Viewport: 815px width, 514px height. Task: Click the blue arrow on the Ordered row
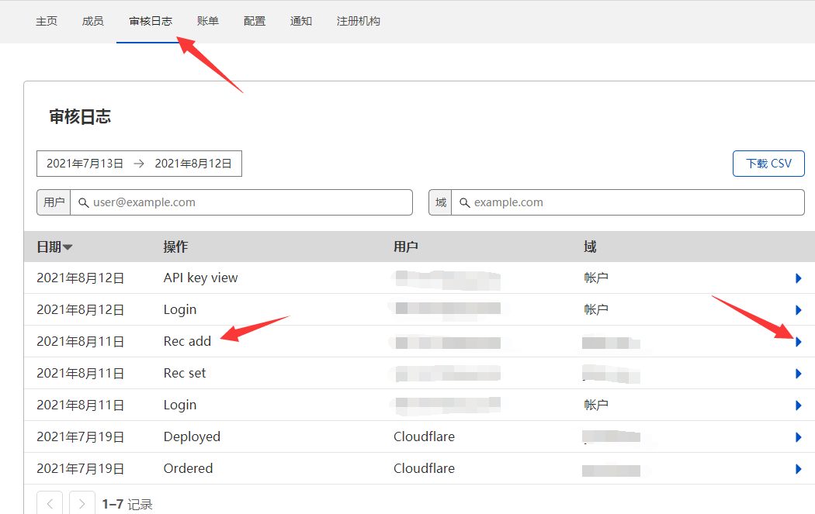pyautogui.click(x=798, y=468)
